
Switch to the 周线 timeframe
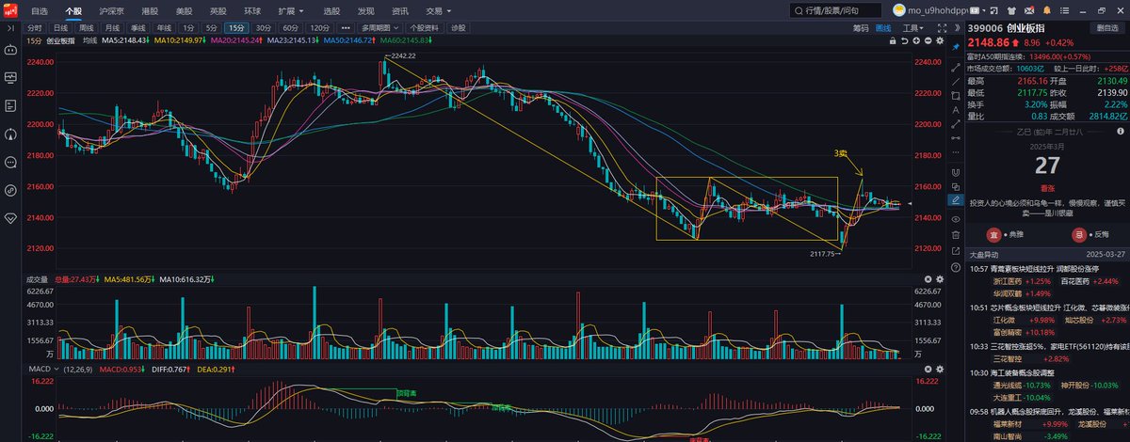pos(87,29)
